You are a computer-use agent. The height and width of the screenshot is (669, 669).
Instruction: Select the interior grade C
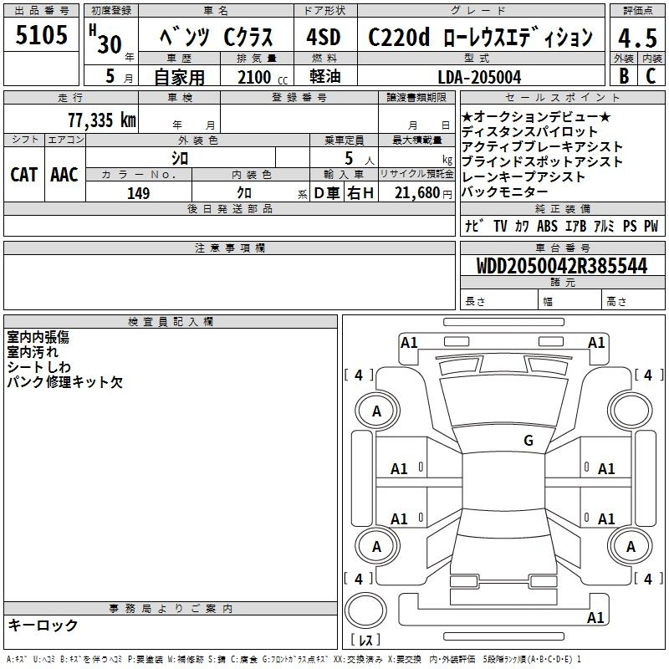click(651, 76)
